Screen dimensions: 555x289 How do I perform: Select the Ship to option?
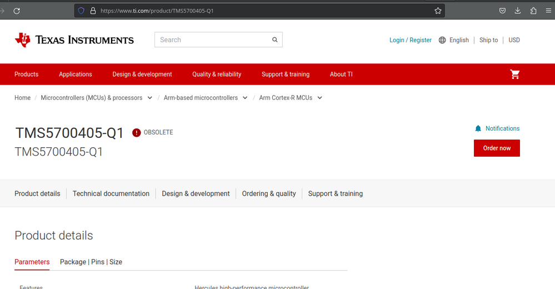pos(488,40)
